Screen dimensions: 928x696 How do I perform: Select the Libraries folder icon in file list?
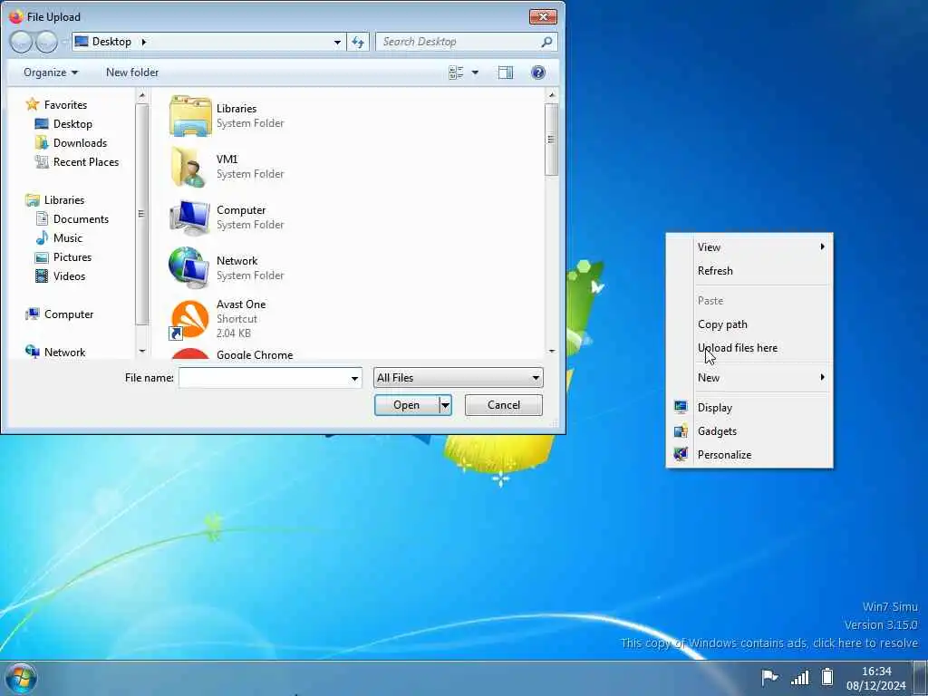190,116
